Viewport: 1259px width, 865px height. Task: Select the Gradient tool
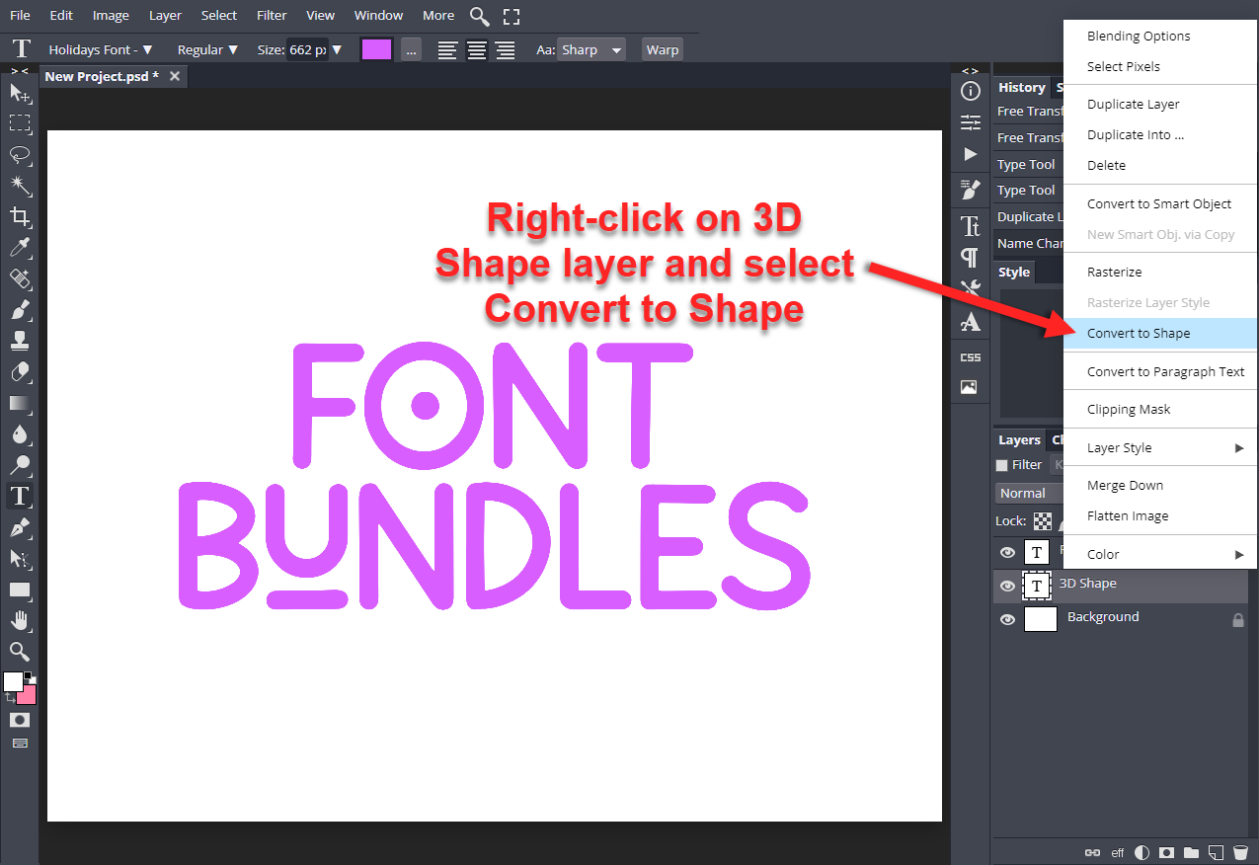click(x=20, y=403)
